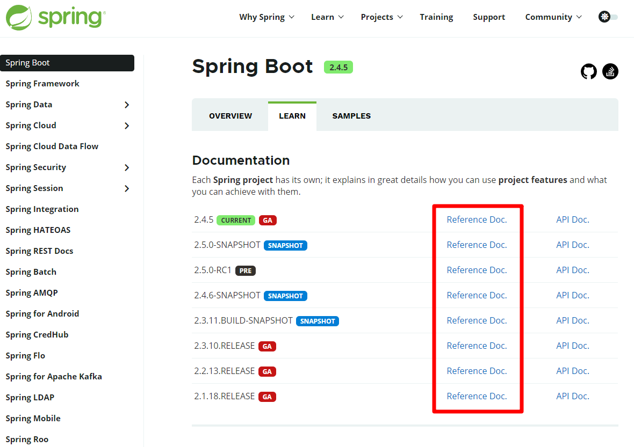Open Reference Doc. for 2.3.11.BUILD-SNAPSHOT

477,320
